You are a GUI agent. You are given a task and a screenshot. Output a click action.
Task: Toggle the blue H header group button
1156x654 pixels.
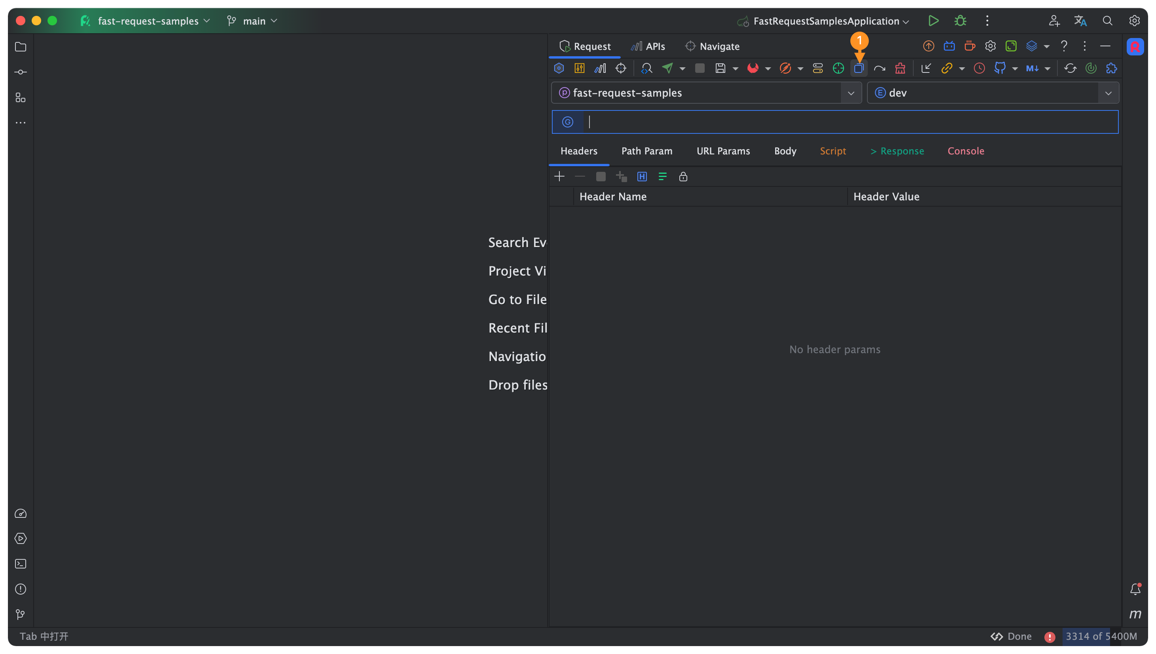[642, 177]
